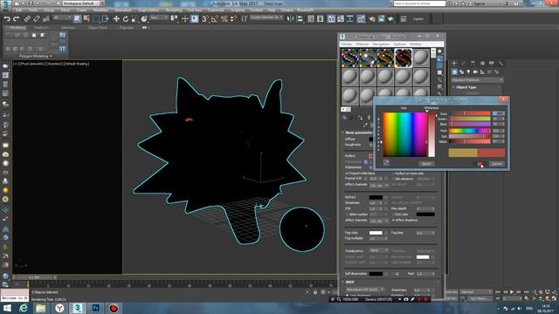
Task: Open the Utilities menu in Material Editor
Action: pyautogui.click(x=416, y=44)
